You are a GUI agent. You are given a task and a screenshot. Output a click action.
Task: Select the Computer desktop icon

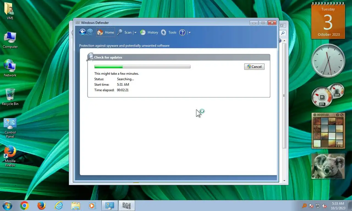click(x=10, y=40)
